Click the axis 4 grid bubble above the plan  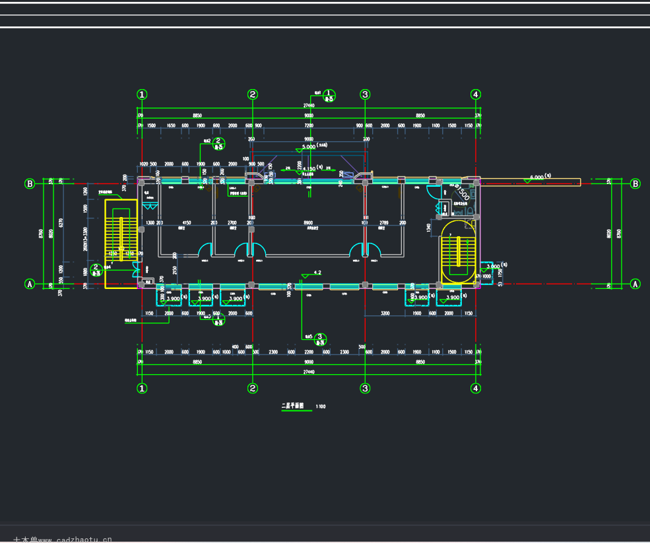476,94
